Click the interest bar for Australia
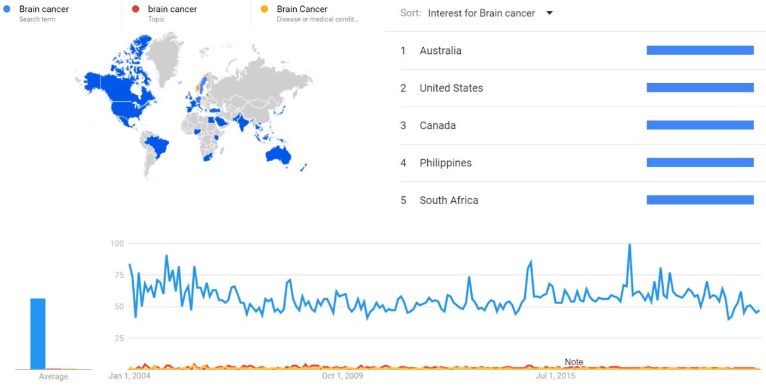This screenshot has height=388, width=766. click(x=700, y=51)
